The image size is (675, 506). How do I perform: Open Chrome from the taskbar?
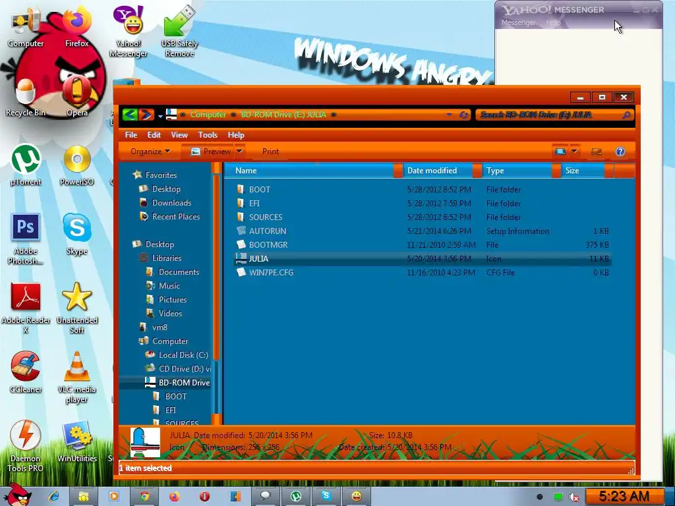coord(144,496)
